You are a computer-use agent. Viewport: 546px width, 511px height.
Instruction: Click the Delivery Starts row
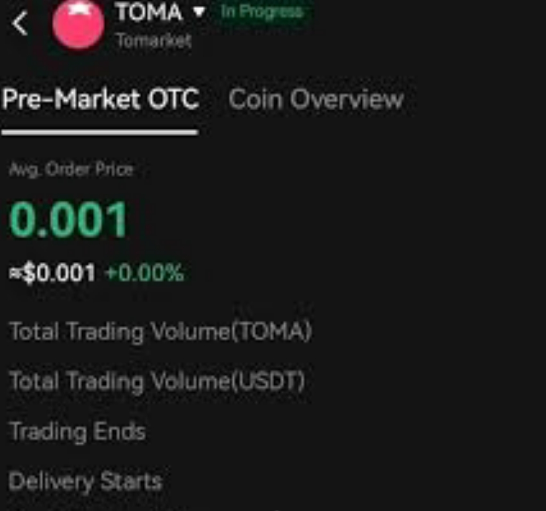pyautogui.click(x=85, y=482)
